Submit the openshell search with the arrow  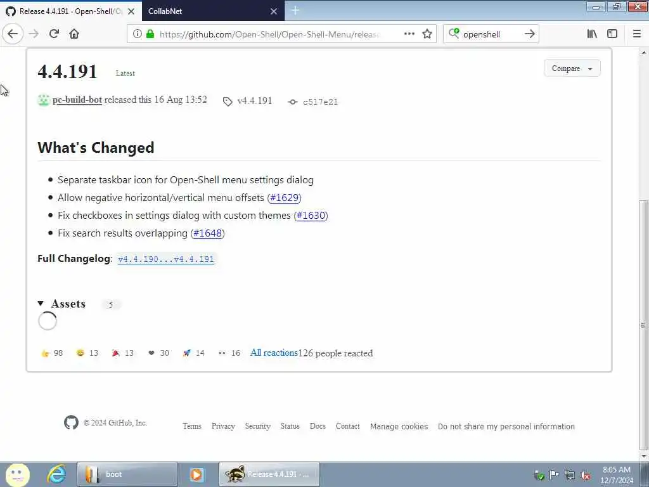pyautogui.click(x=529, y=34)
